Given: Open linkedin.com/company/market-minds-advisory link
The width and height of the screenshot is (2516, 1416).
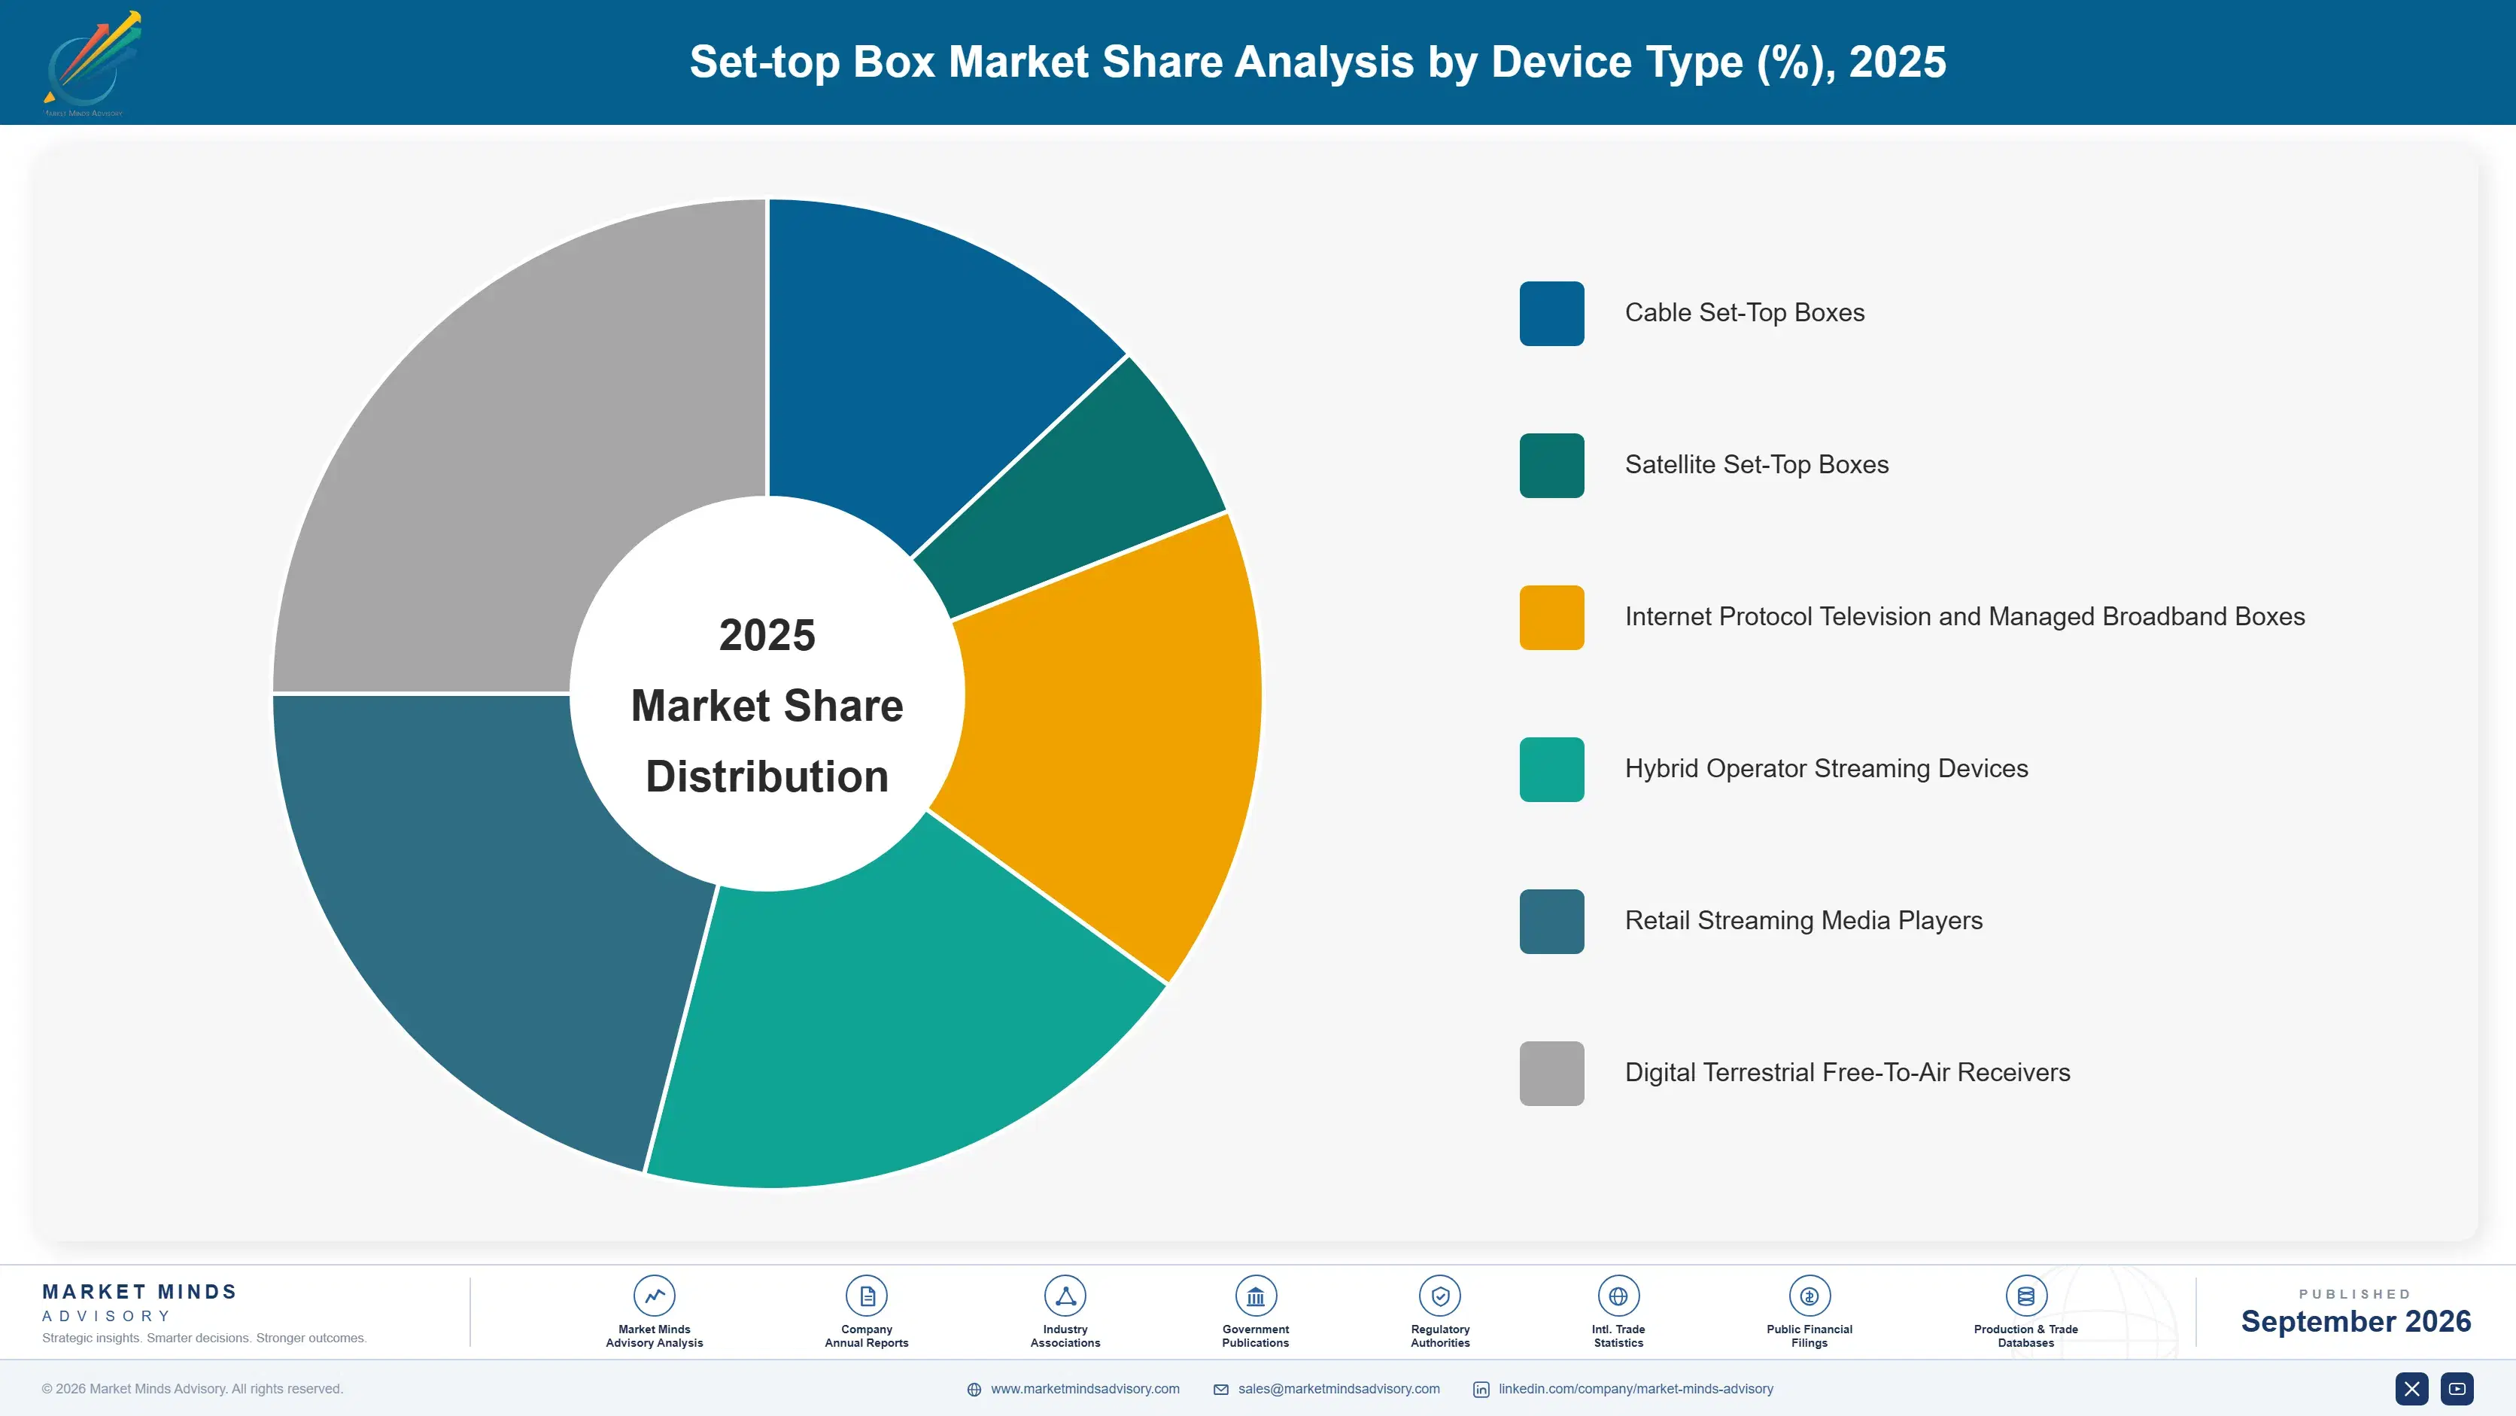Looking at the screenshot, I should (x=1636, y=1389).
